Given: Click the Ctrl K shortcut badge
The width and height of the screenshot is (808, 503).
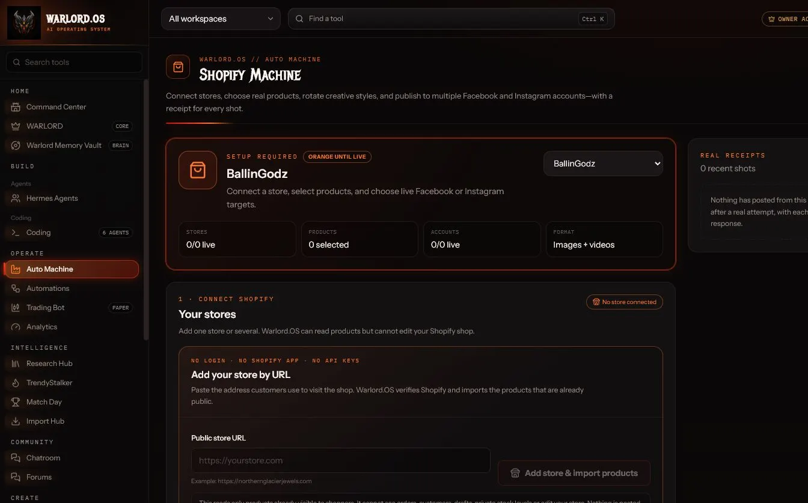Looking at the screenshot, I should pos(593,19).
